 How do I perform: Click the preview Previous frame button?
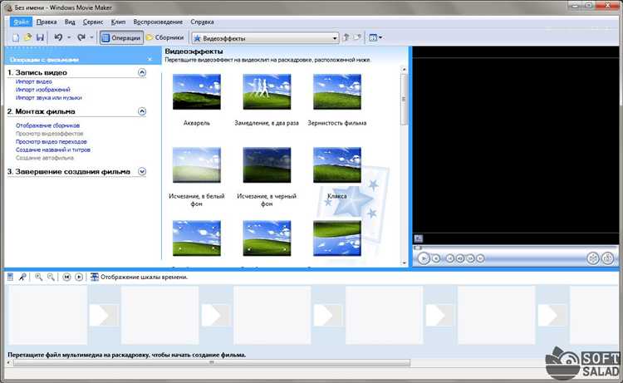click(460, 258)
